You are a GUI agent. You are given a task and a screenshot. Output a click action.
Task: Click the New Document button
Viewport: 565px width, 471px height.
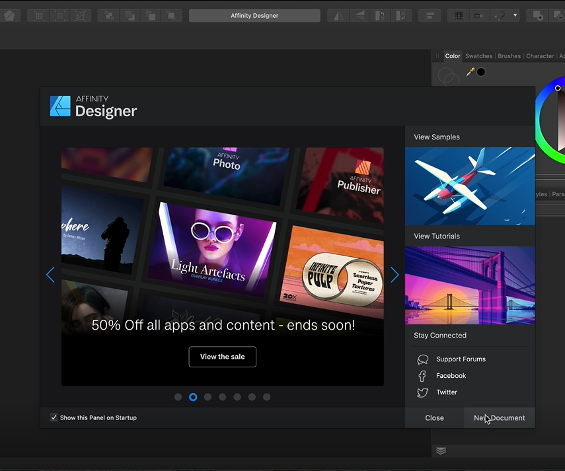pos(500,417)
